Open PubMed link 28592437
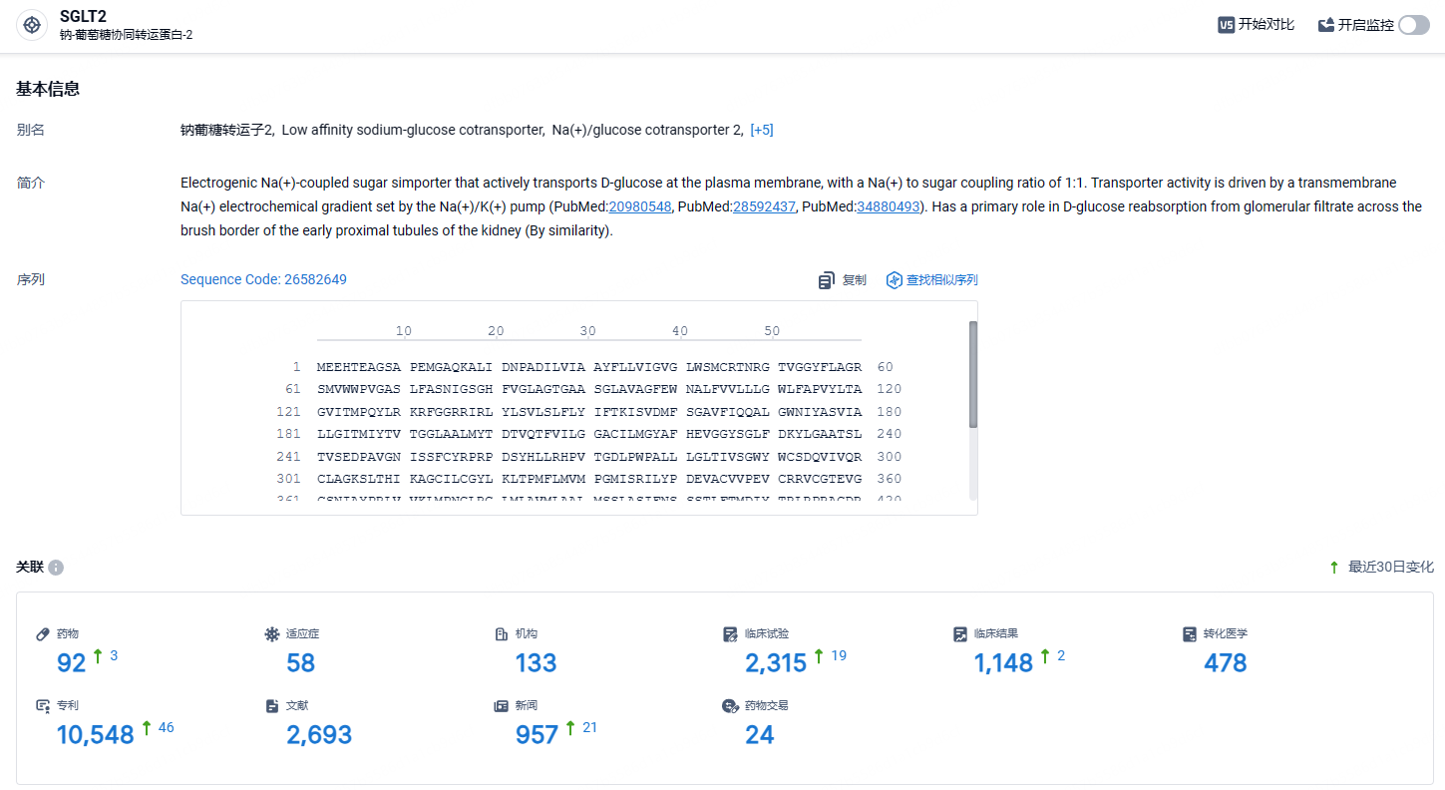 point(764,206)
